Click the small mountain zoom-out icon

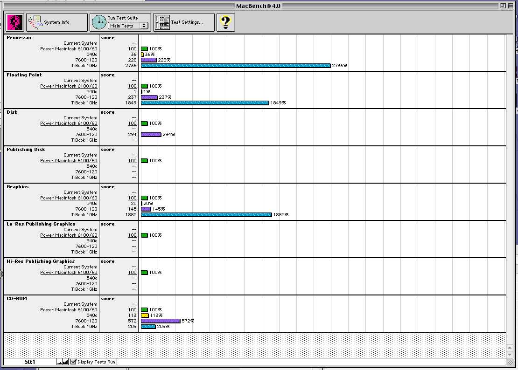(x=59, y=362)
